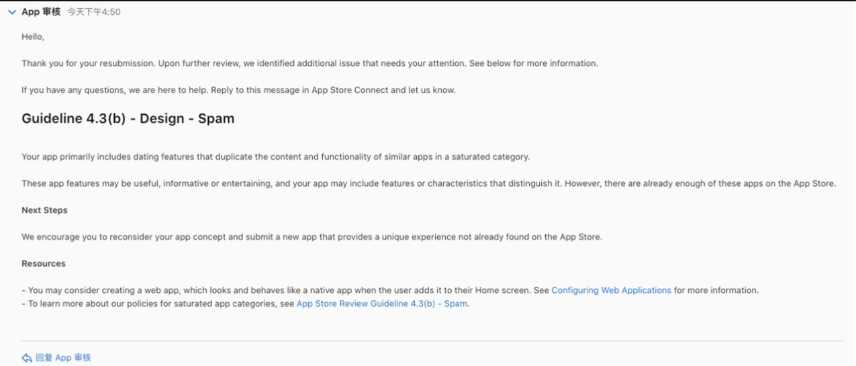Open the Configuring Web Applications link

coord(611,290)
